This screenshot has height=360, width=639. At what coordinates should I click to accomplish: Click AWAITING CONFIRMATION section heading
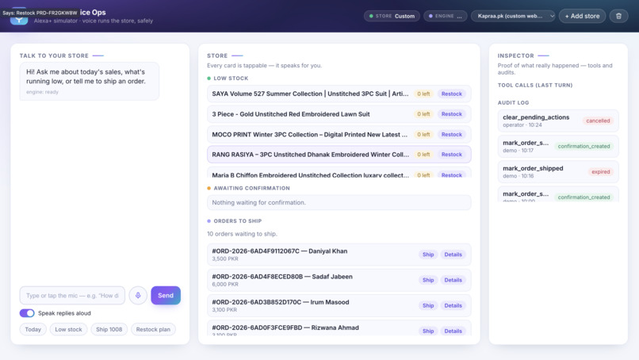[252, 188]
